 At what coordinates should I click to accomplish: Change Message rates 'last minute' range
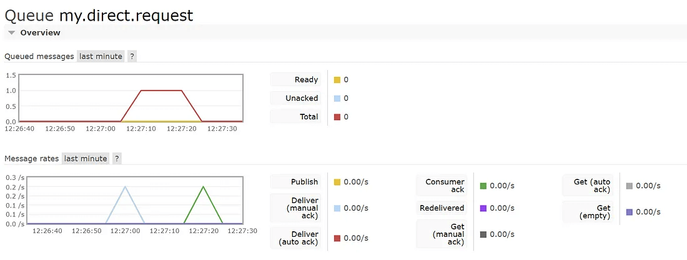pyautogui.click(x=86, y=159)
